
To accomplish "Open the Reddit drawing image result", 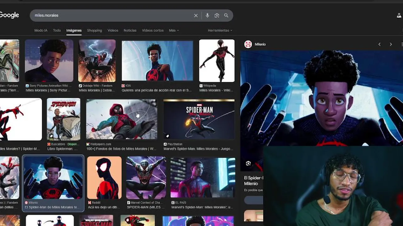I will point(104,178).
